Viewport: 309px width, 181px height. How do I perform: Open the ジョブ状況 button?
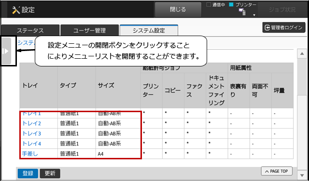point(282,10)
